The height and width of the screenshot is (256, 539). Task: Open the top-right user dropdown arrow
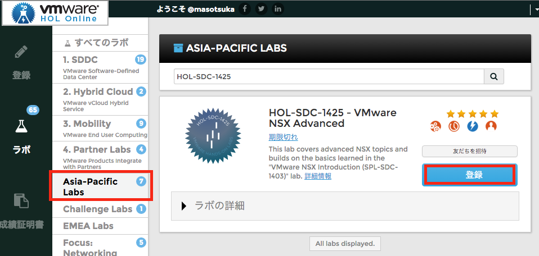[x=537, y=10]
